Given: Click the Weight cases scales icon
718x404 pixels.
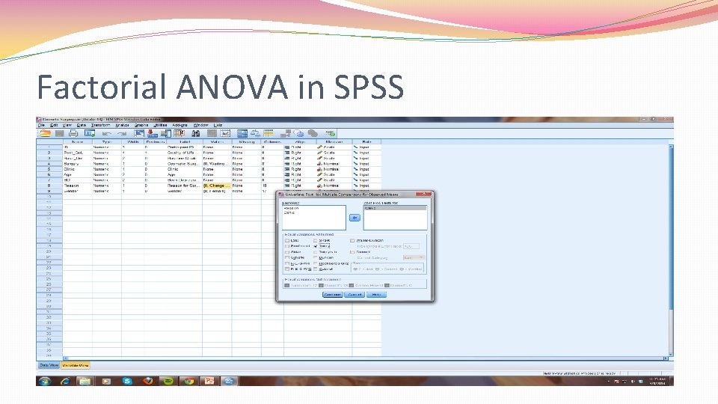Looking at the screenshot, I should point(256,133).
